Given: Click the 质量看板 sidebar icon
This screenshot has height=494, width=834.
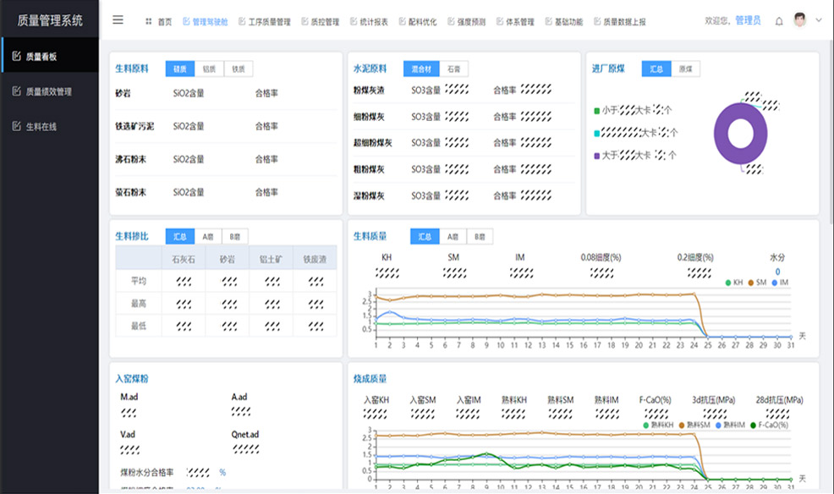Looking at the screenshot, I should [x=16, y=57].
